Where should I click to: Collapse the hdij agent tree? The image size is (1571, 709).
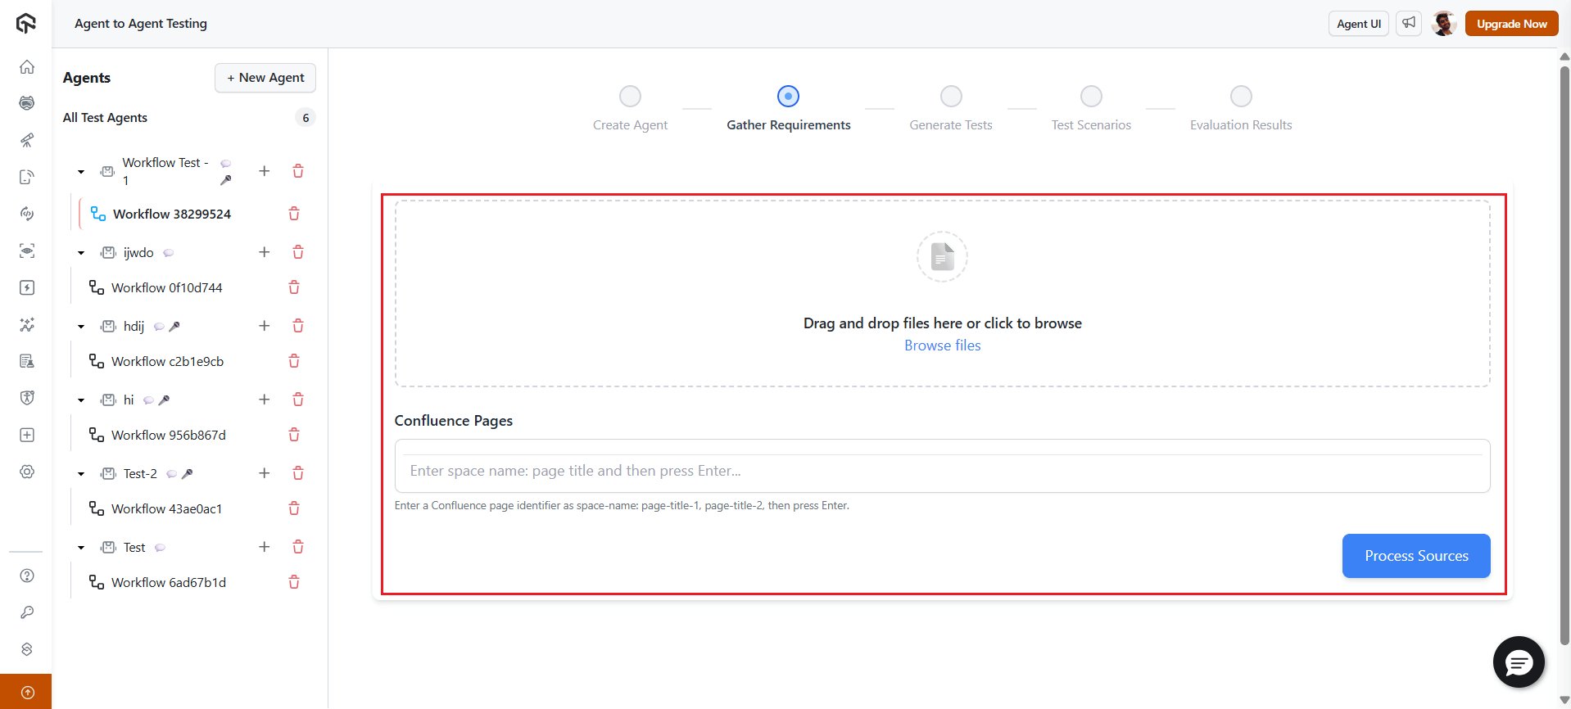81,327
